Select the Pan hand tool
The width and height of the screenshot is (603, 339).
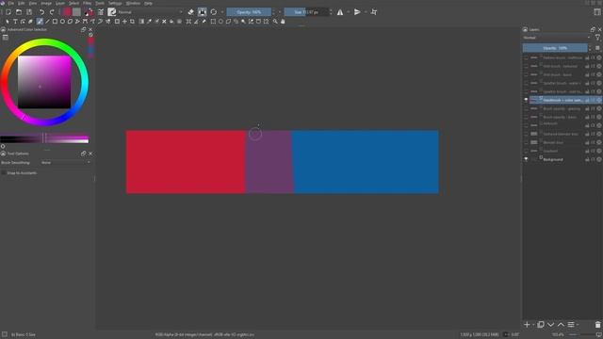(283, 22)
